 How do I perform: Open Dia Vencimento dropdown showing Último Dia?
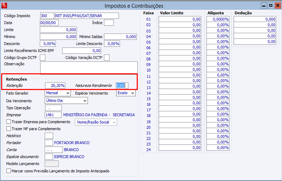click(66, 101)
